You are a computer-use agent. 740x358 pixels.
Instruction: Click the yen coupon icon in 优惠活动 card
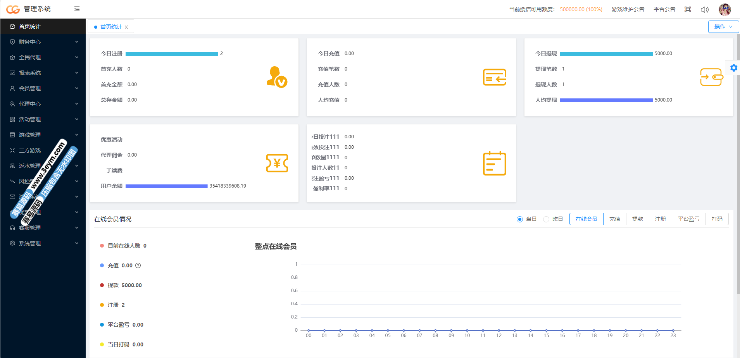[277, 163]
